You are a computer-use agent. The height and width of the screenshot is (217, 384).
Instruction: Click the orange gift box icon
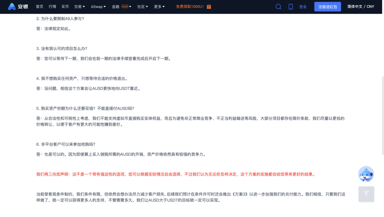point(209,7)
